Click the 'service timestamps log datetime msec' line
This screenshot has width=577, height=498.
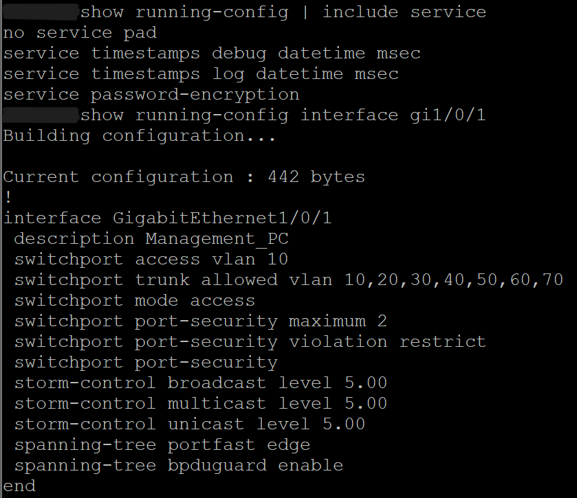pos(201,73)
